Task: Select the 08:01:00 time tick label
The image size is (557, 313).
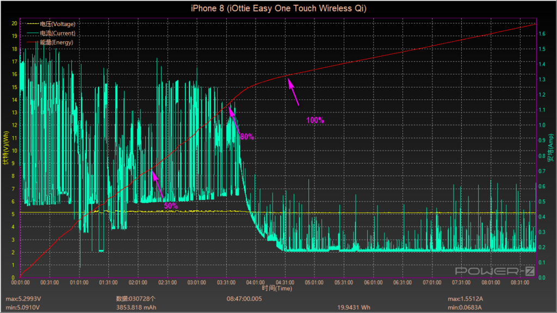Action: (x=491, y=283)
